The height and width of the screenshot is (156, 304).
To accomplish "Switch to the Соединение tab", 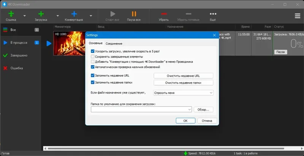I will pos(114,44).
